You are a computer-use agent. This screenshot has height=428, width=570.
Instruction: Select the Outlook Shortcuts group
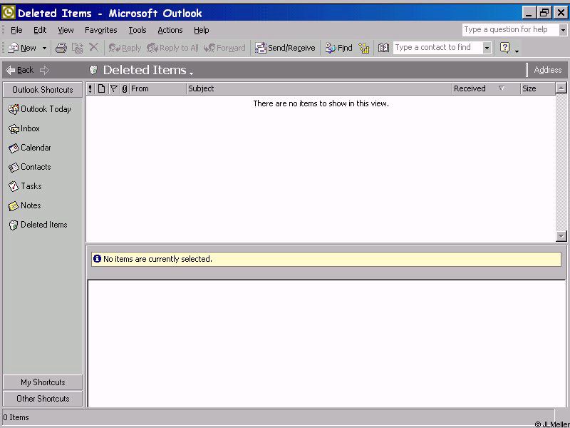pyautogui.click(x=43, y=90)
